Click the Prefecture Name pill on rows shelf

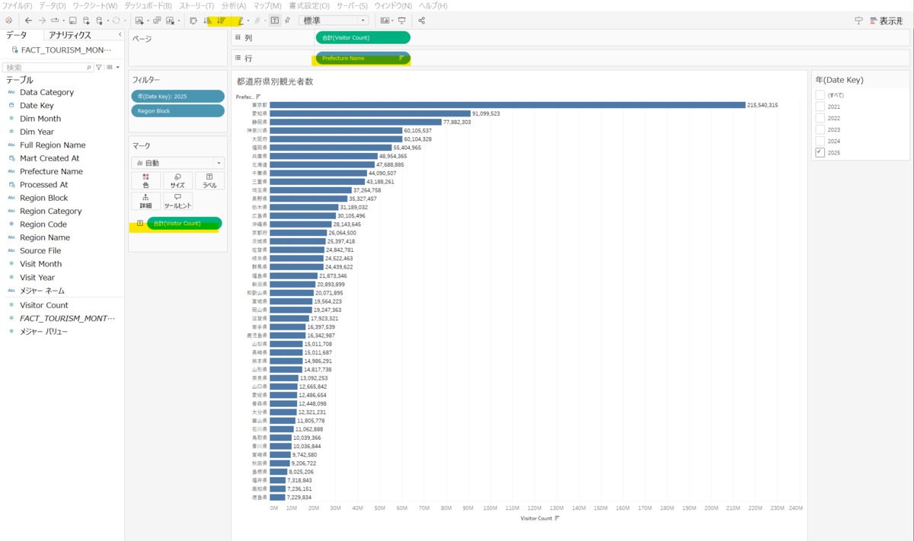(x=363, y=58)
